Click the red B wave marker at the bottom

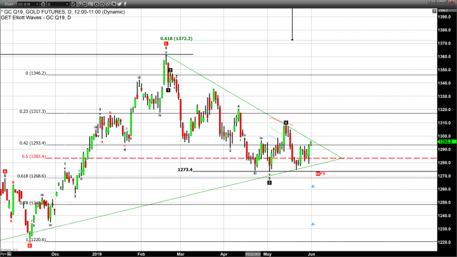tap(29, 246)
